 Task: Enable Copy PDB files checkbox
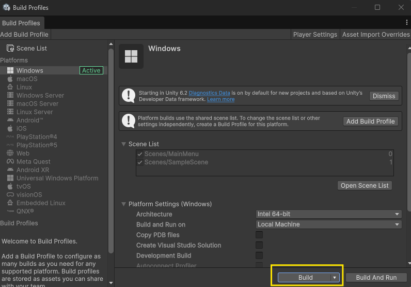click(259, 235)
